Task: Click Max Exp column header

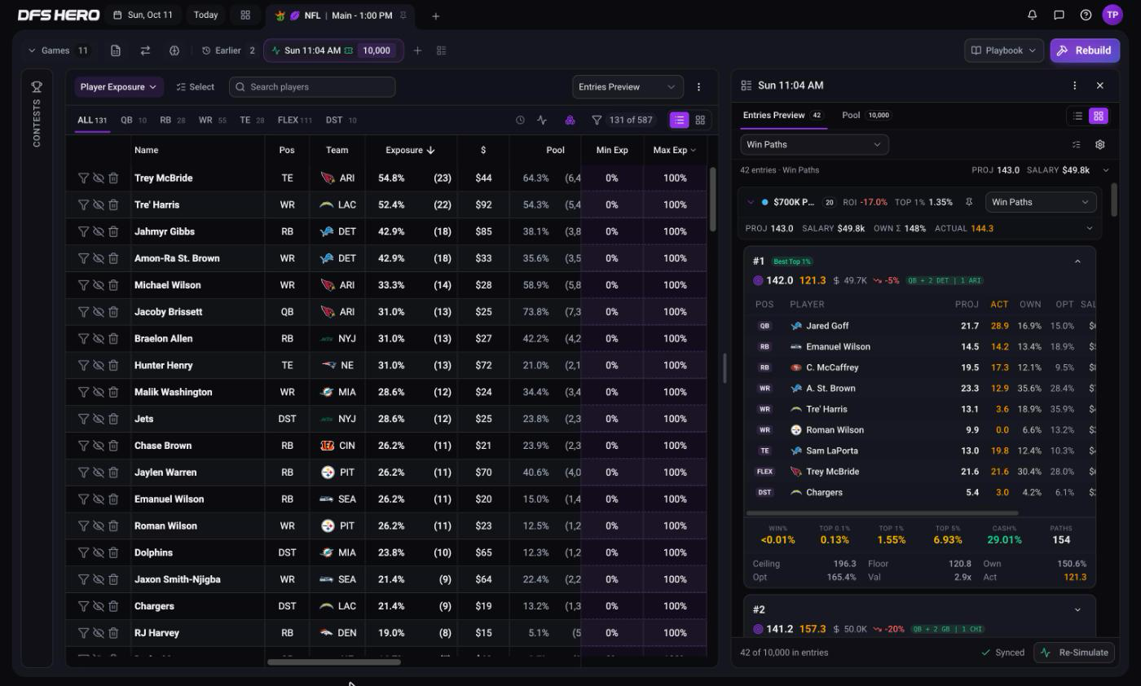Action: [x=674, y=150]
